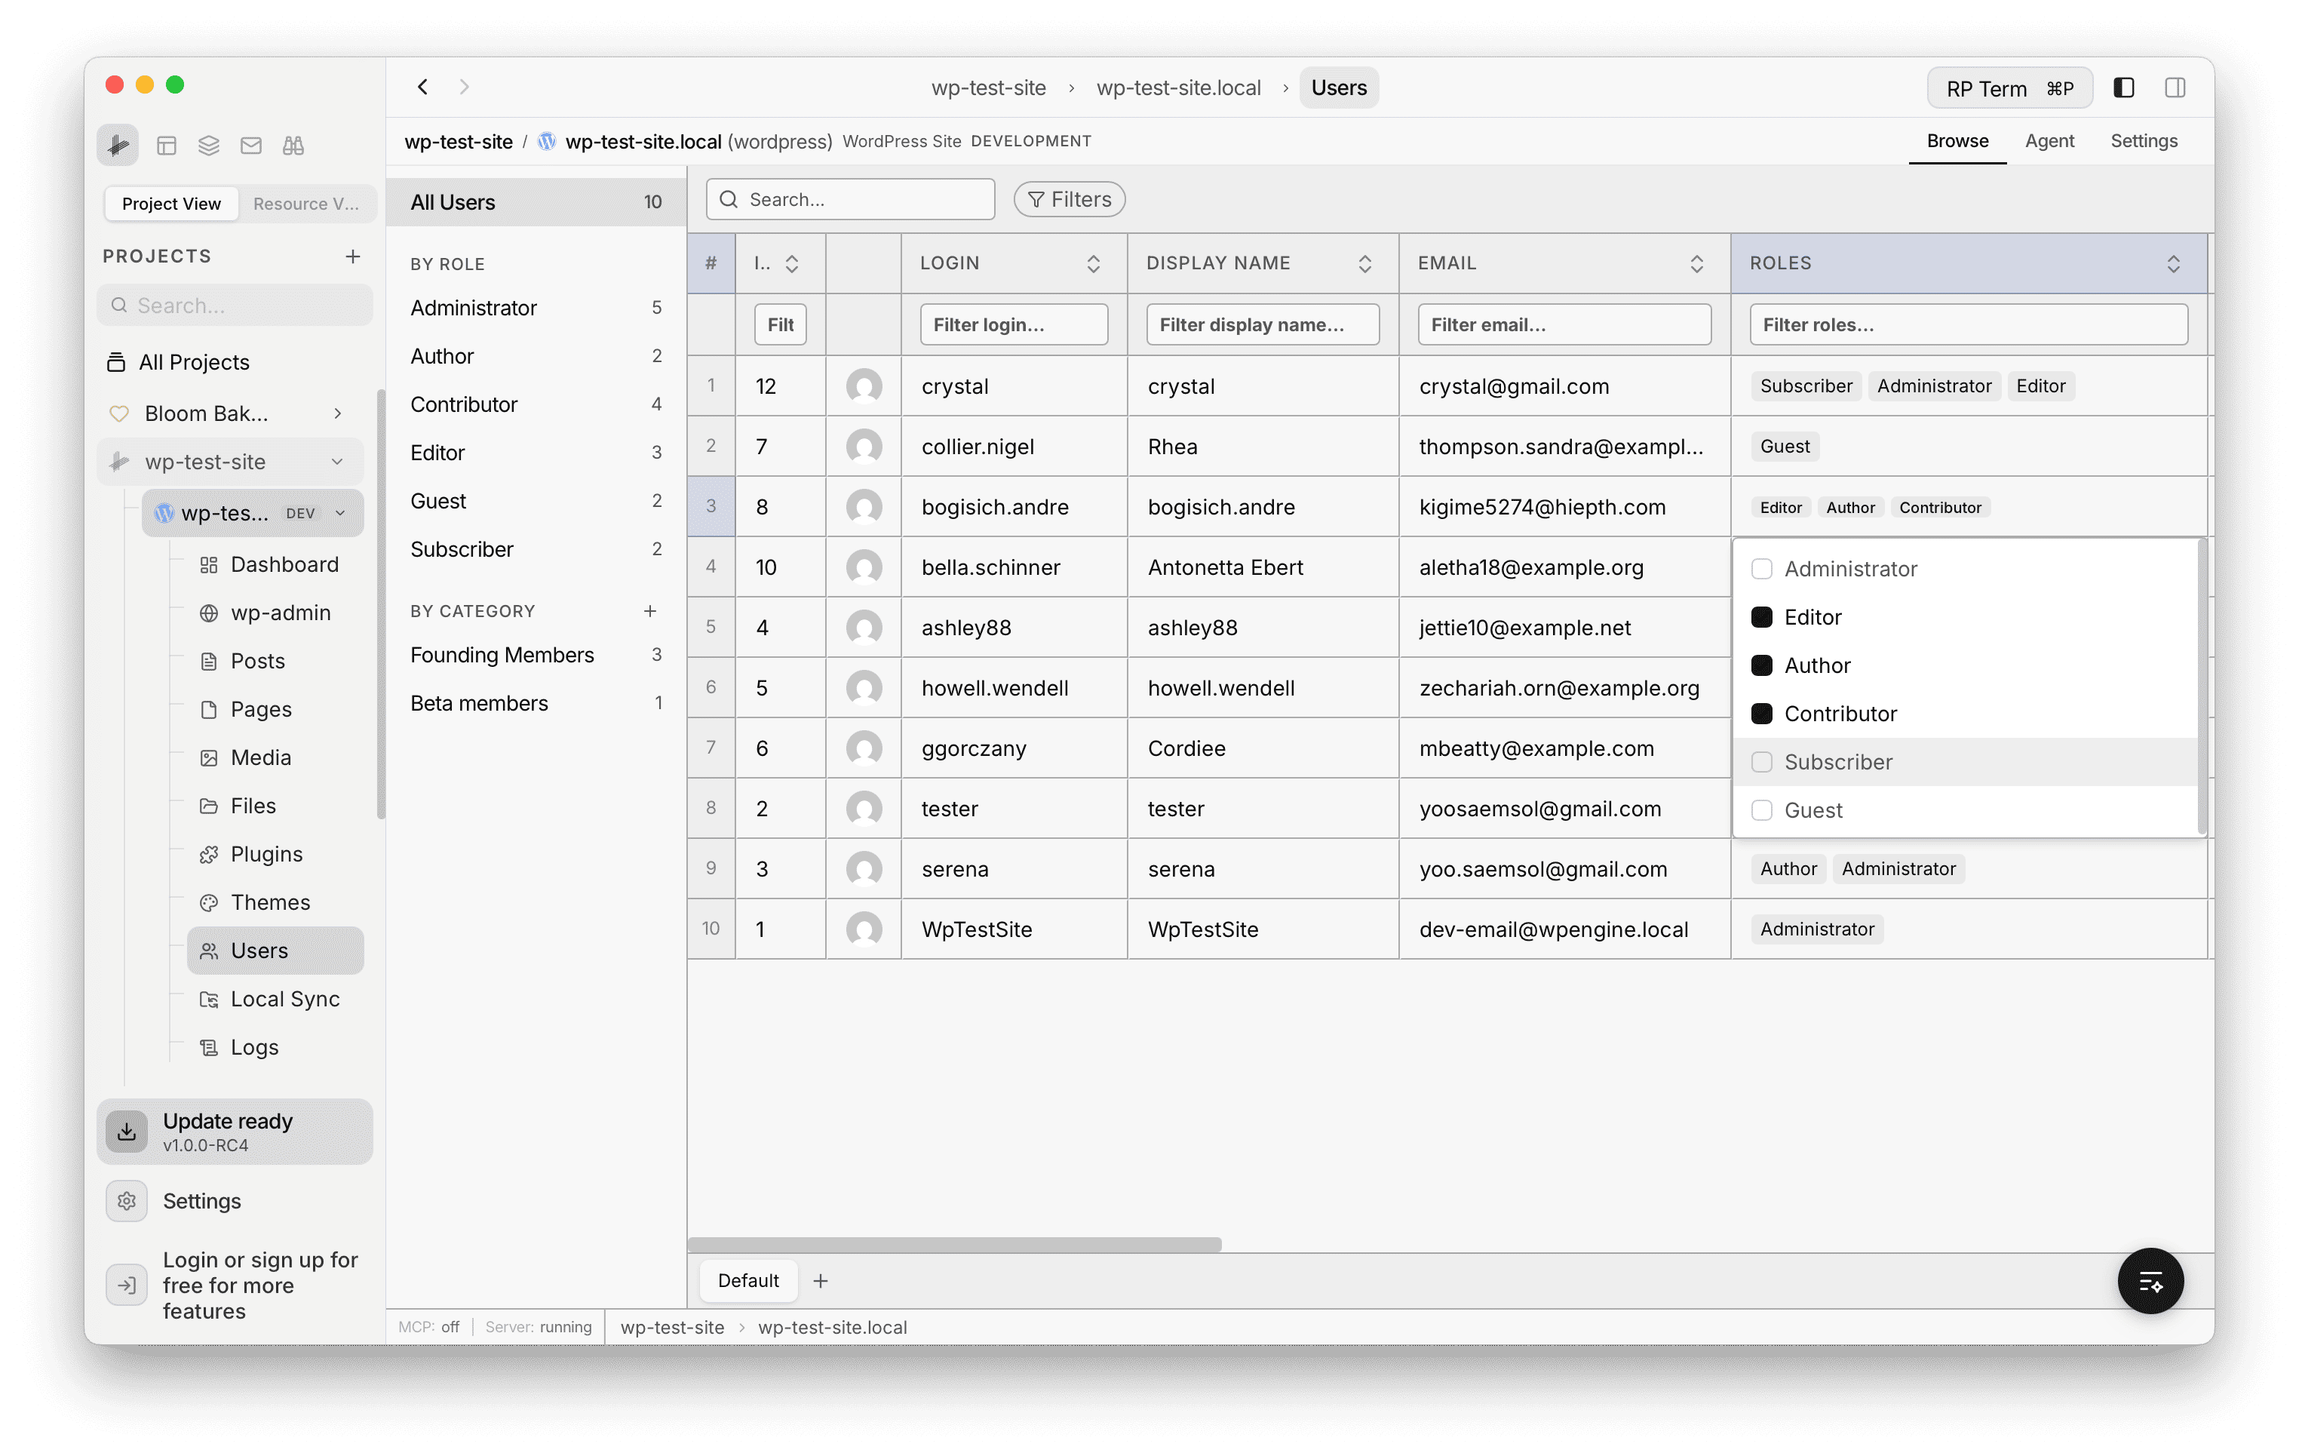Open the Themes section for wp-test-site
The width and height of the screenshot is (2299, 1456).
point(269,902)
